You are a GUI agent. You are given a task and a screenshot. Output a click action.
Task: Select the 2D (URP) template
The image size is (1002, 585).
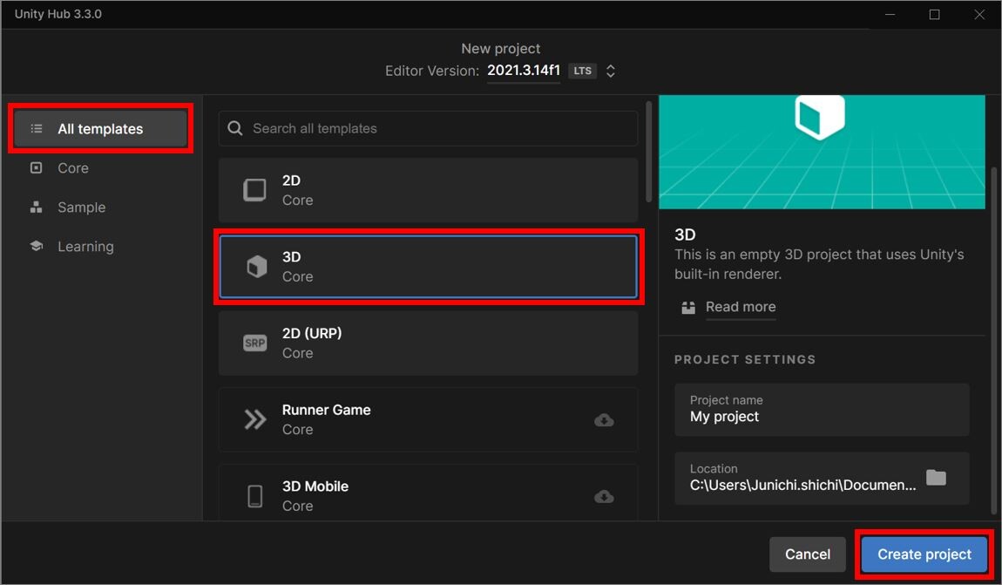428,344
